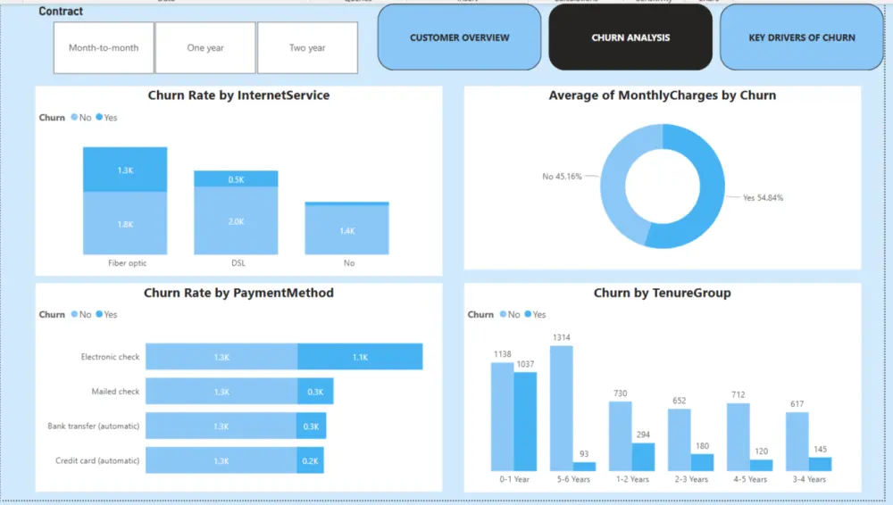Viewport: 893px width, 505px height.
Task: Click Bank transfer No 1.3K bar segment
Action: click(221, 426)
